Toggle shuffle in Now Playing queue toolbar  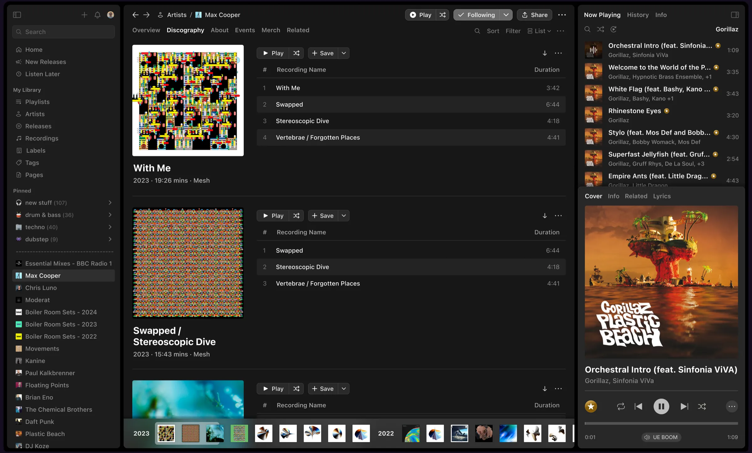[x=600, y=29]
